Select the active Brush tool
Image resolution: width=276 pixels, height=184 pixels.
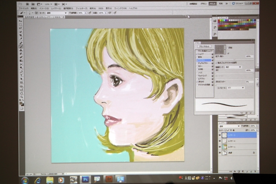point(21,47)
